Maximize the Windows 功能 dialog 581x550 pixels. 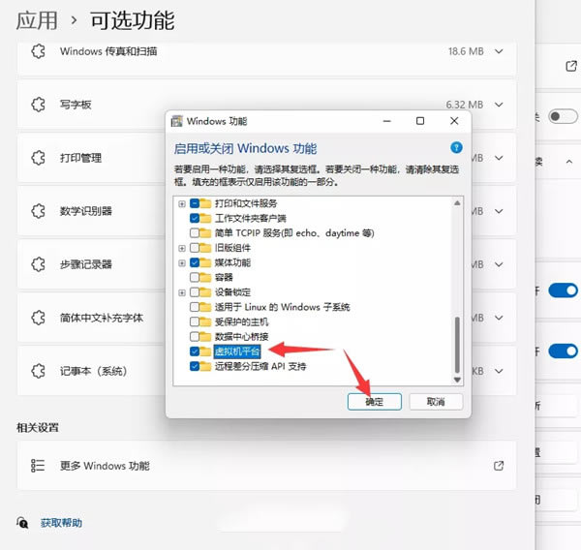[x=420, y=121]
